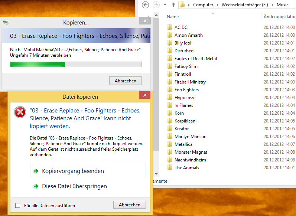Select the Monster Magnet folder icon
The image size is (296, 216).
coord(170,152)
